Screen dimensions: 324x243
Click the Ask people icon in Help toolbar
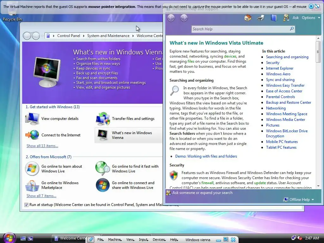click(x=286, y=18)
